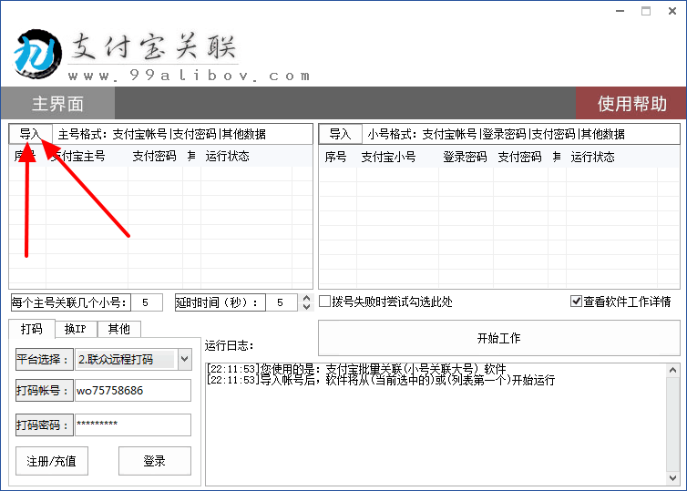Click the first log entry line
Image resolution: width=687 pixels, height=491 pixels.
tap(356, 368)
